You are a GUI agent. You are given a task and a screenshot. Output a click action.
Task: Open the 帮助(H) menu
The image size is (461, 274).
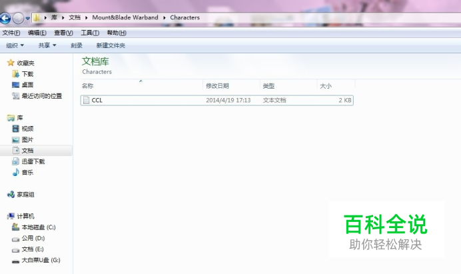(x=117, y=33)
